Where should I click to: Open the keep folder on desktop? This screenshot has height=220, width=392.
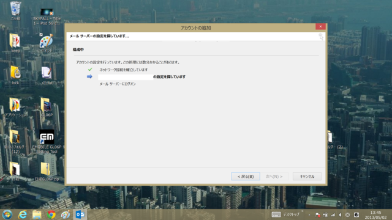click(x=15, y=43)
